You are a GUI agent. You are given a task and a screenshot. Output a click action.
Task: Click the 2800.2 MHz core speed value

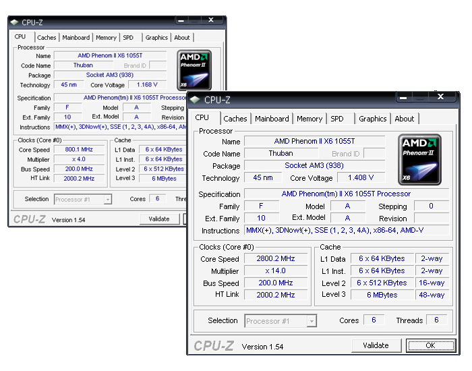tap(276, 258)
